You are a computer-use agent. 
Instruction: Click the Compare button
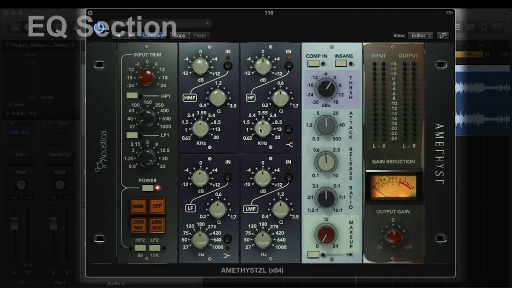[x=153, y=36]
